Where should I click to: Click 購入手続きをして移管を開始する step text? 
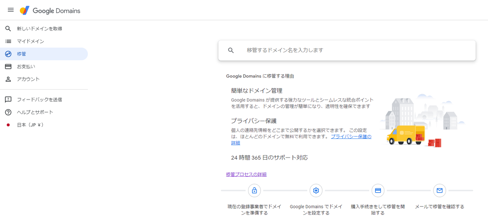(378, 210)
